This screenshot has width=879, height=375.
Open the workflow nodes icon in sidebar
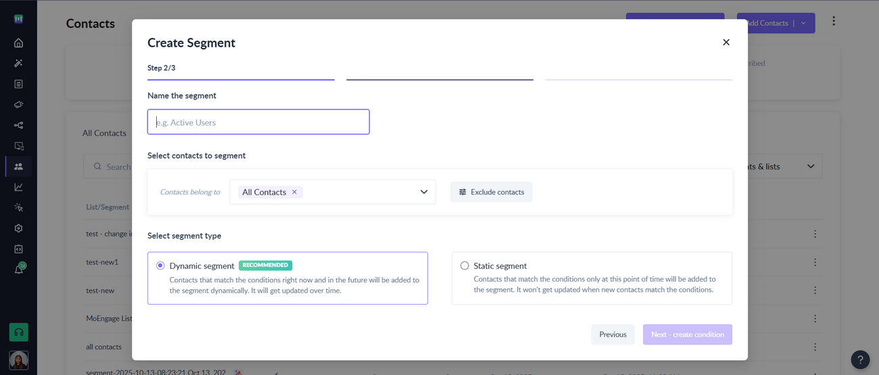tap(18, 125)
